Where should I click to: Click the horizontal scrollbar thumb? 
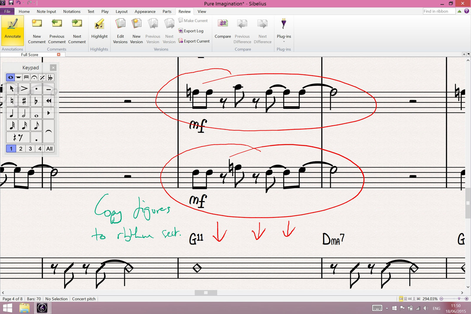click(206, 293)
